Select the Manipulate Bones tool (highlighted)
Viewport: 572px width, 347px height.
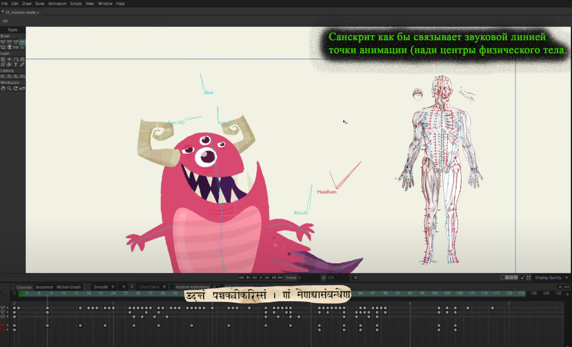(22, 42)
